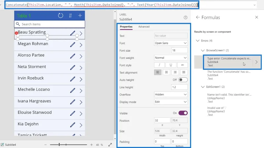Viewport: 264px width, 148px height.
Task: Edit Alonso Partee with pencil icon
Action: click(x=73, y=56)
